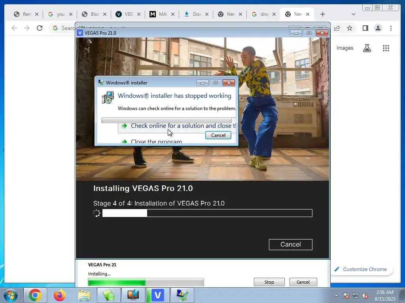Image resolution: width=405 pixels, height=303 pixels.
Task: Open Chrome profile avatar menu
Action: [x=378, y=28]
